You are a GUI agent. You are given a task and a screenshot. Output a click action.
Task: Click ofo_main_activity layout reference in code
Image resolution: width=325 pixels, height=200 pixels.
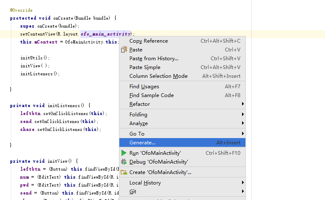coord(106,34)
